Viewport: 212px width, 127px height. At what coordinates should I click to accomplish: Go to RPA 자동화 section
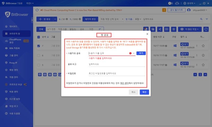click(x=14, y=48)
